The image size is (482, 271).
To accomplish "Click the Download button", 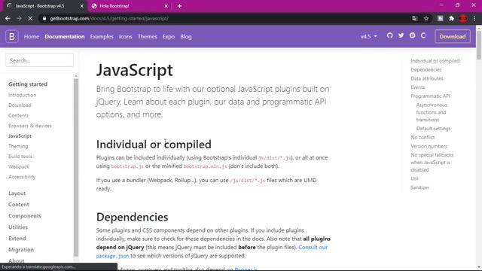I will pos(453,36).
